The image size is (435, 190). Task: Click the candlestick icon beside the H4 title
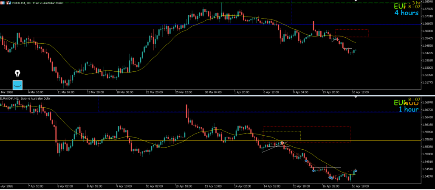coord(8,3)
